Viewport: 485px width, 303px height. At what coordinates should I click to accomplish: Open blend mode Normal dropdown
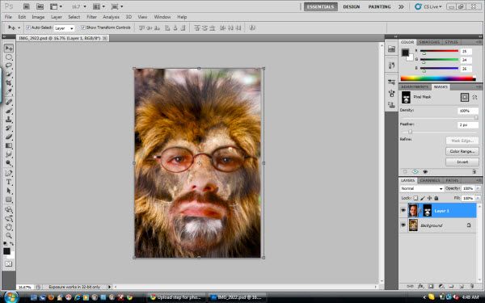click(422, 188)
